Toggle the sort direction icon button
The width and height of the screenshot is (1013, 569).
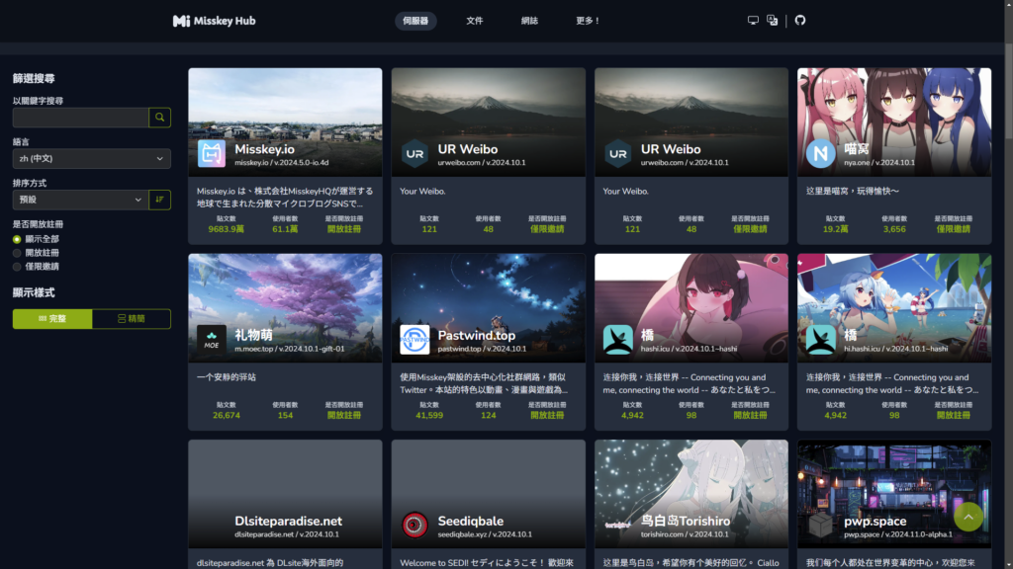(159, 200)
